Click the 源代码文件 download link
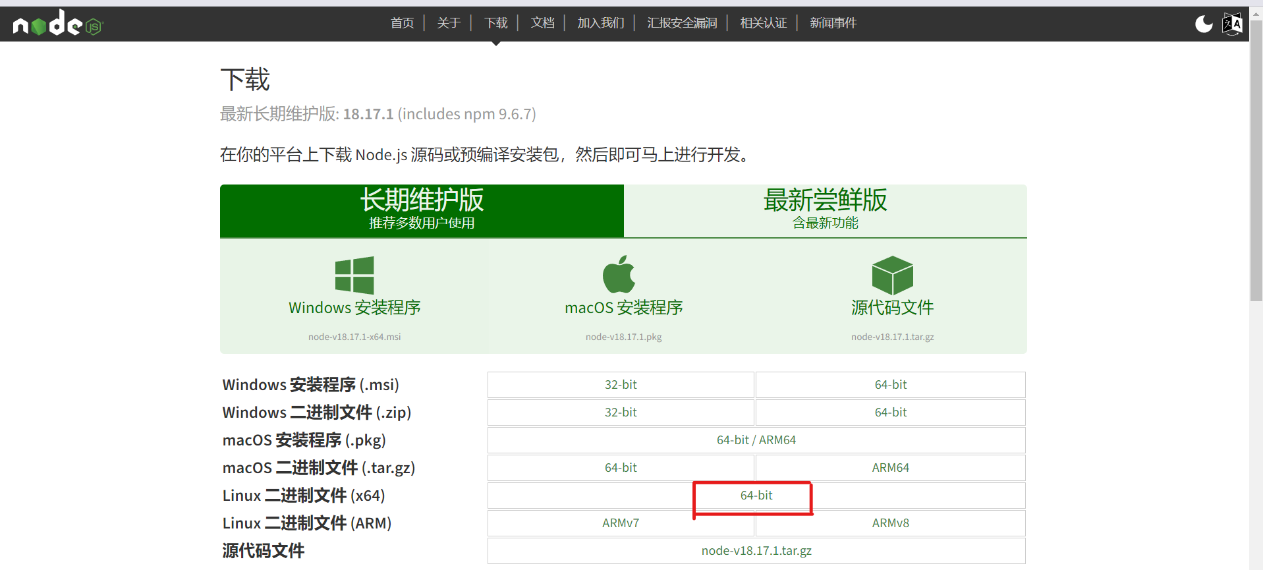 point(893,308)
